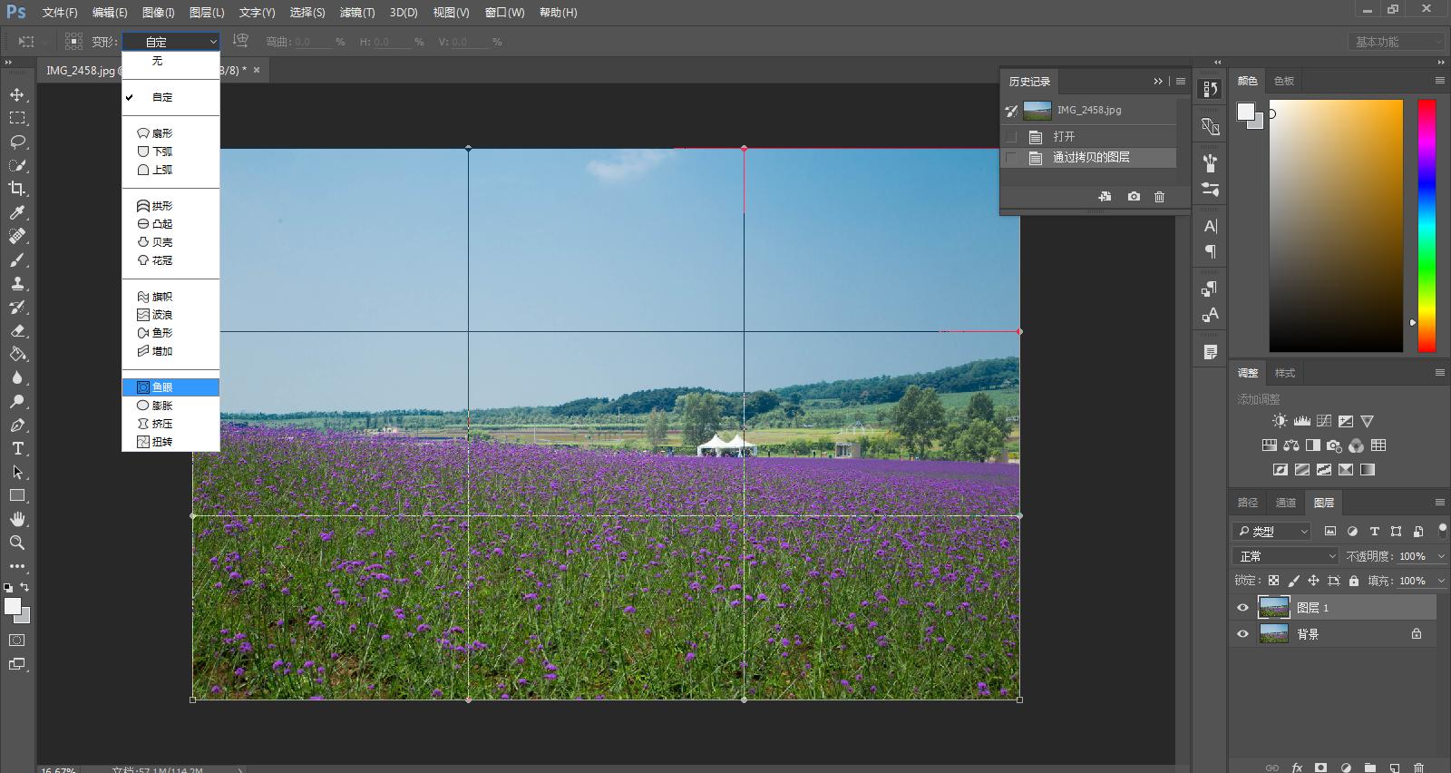Pick the Zoom tool magnifier
Image resolution: width=1451 pixels, height=773 pixels.
pos(17,543)
